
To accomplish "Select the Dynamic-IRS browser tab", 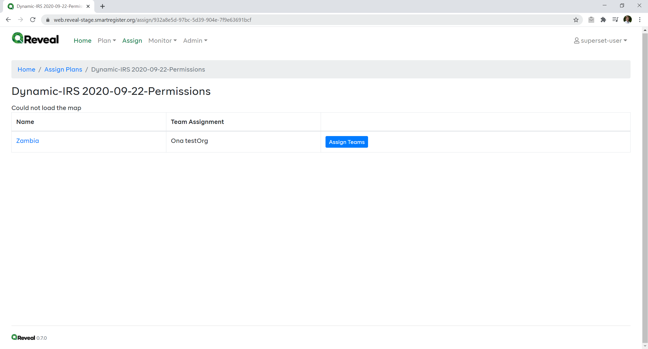I will coord(46,6).
